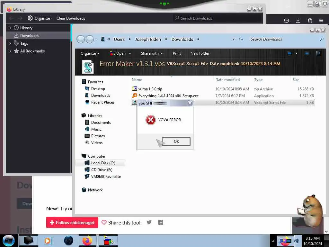Open Recent Places in navigation pane
This screenshot has width=329, height=247.
(103, 102)
